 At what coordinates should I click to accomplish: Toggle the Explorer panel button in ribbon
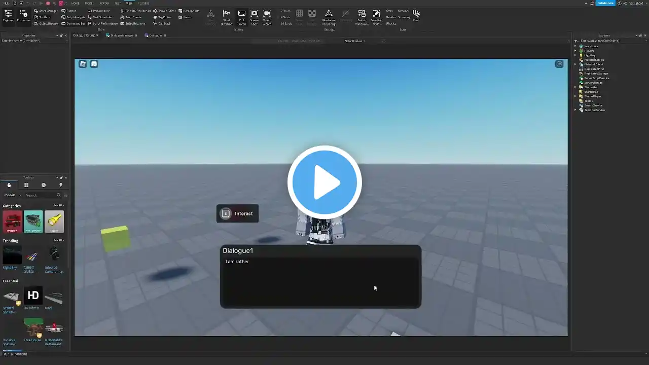click(8, 16)
